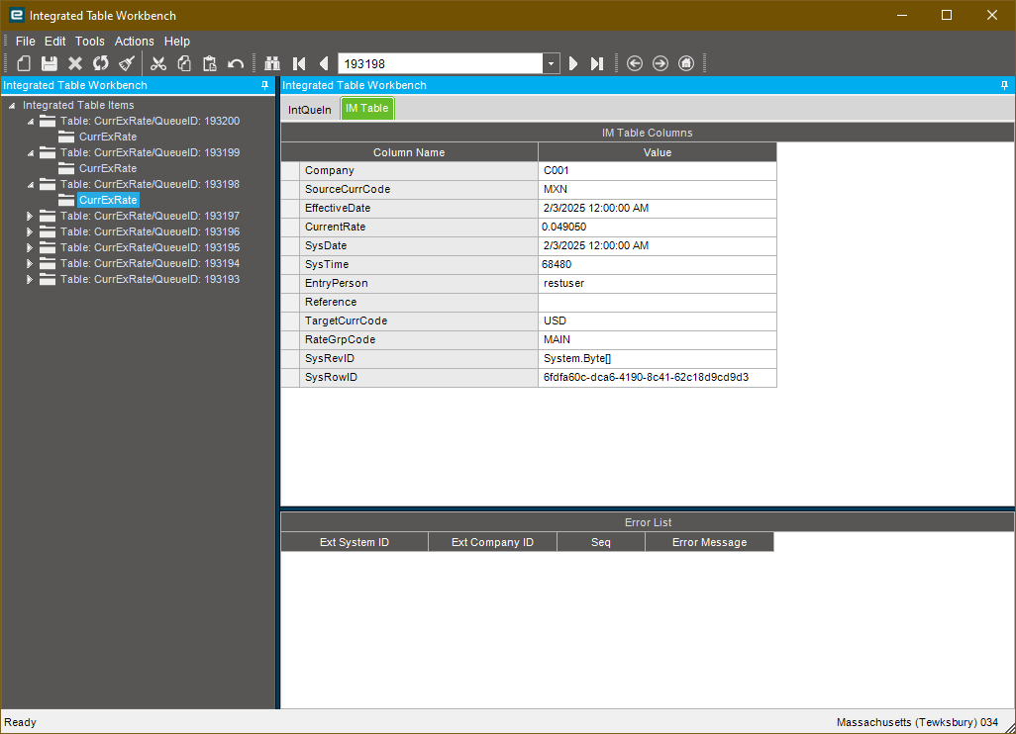Viewport: 1016px width, 734px height.
Task: Expand the QueueID 193197 tree node
Action: 30,216
